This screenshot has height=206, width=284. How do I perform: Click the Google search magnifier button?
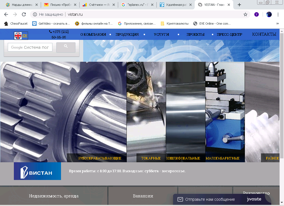coord(66,47)
